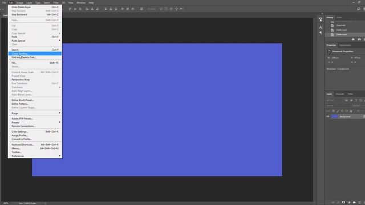Click the 3D rotate mode icon
The image size is (365, 205).
pyautogui.click(x=161, y=9)
